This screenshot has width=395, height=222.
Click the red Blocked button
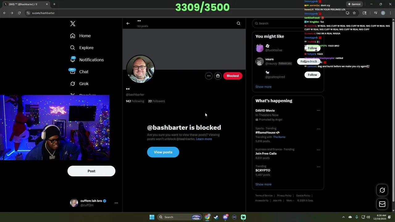coord(233,76)
